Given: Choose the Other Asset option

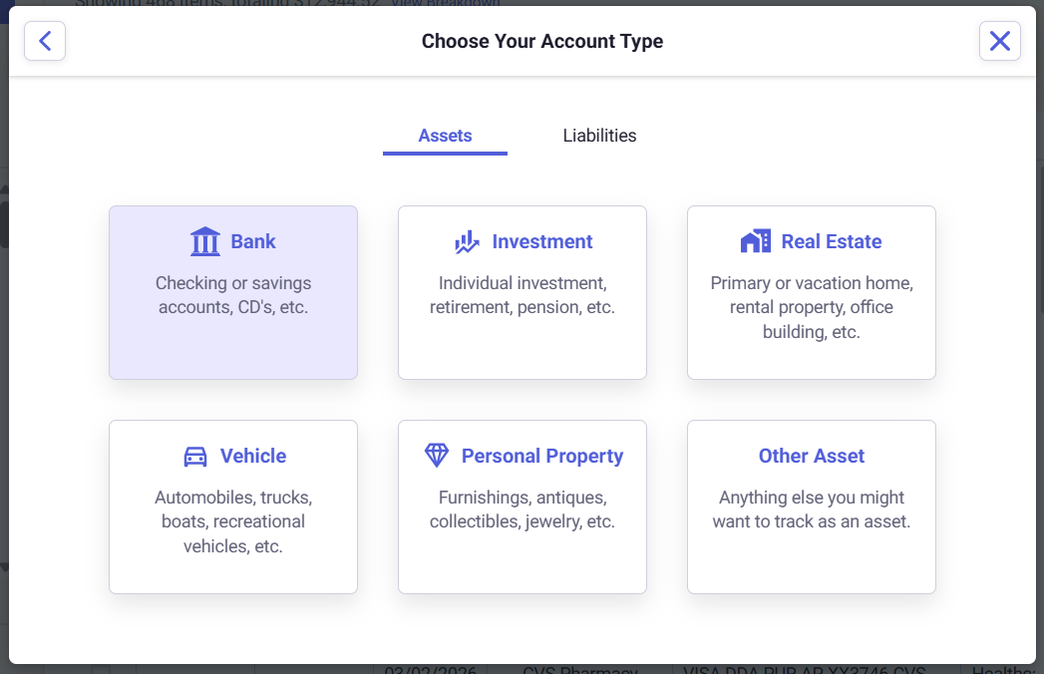Looking at the screenshot, I should point(812,456).
